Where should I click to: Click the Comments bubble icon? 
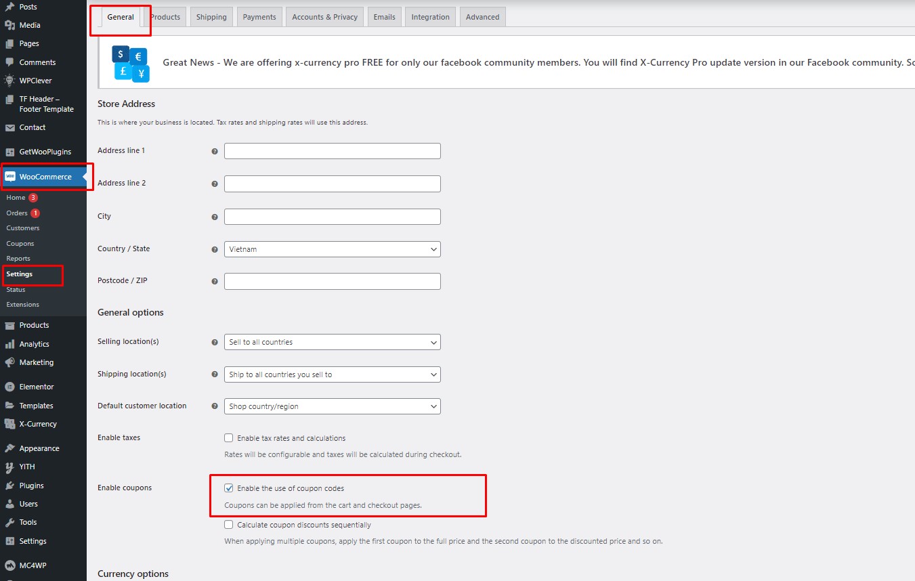(9, 62)
